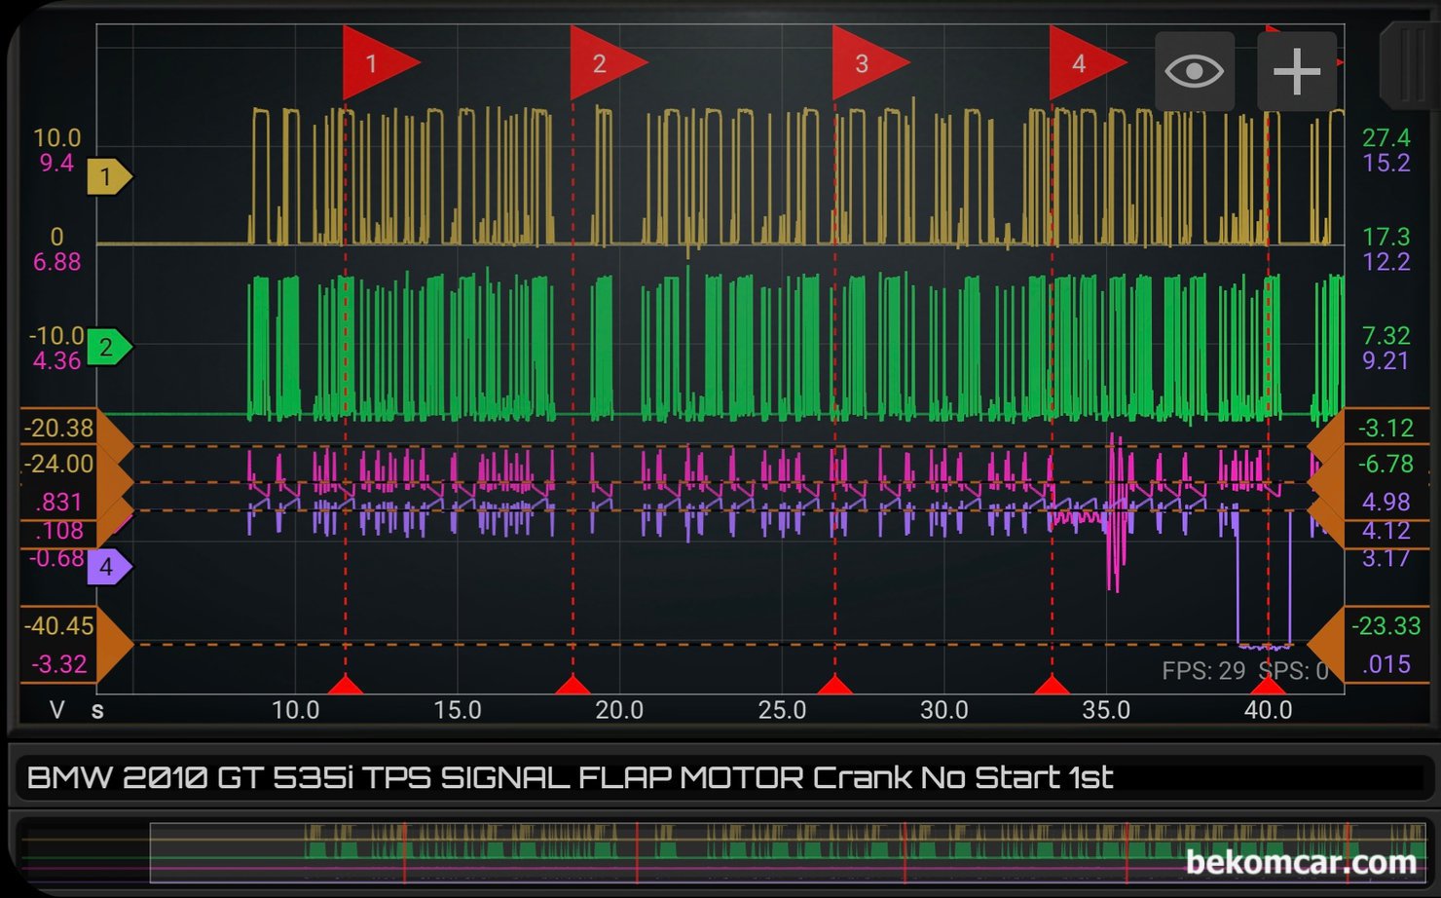
Task: Click the bottom red triangle under marker 1
Action: point(346,685)
